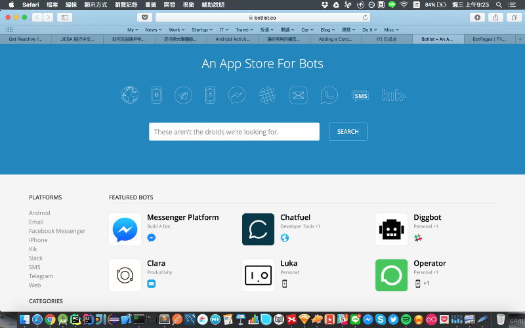Expand the News bookmarks folder
525x328 pixels.
[x=154, y=30]
